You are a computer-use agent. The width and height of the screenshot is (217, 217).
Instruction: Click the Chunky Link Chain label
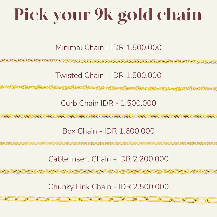point(108,187)
